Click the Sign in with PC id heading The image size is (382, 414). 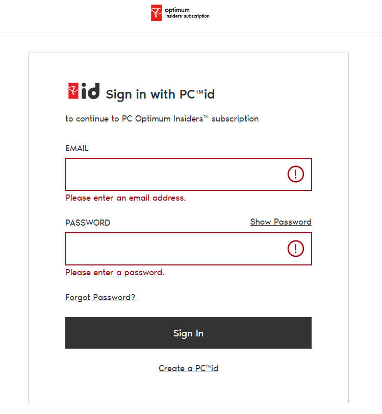(x=160, y=94)
